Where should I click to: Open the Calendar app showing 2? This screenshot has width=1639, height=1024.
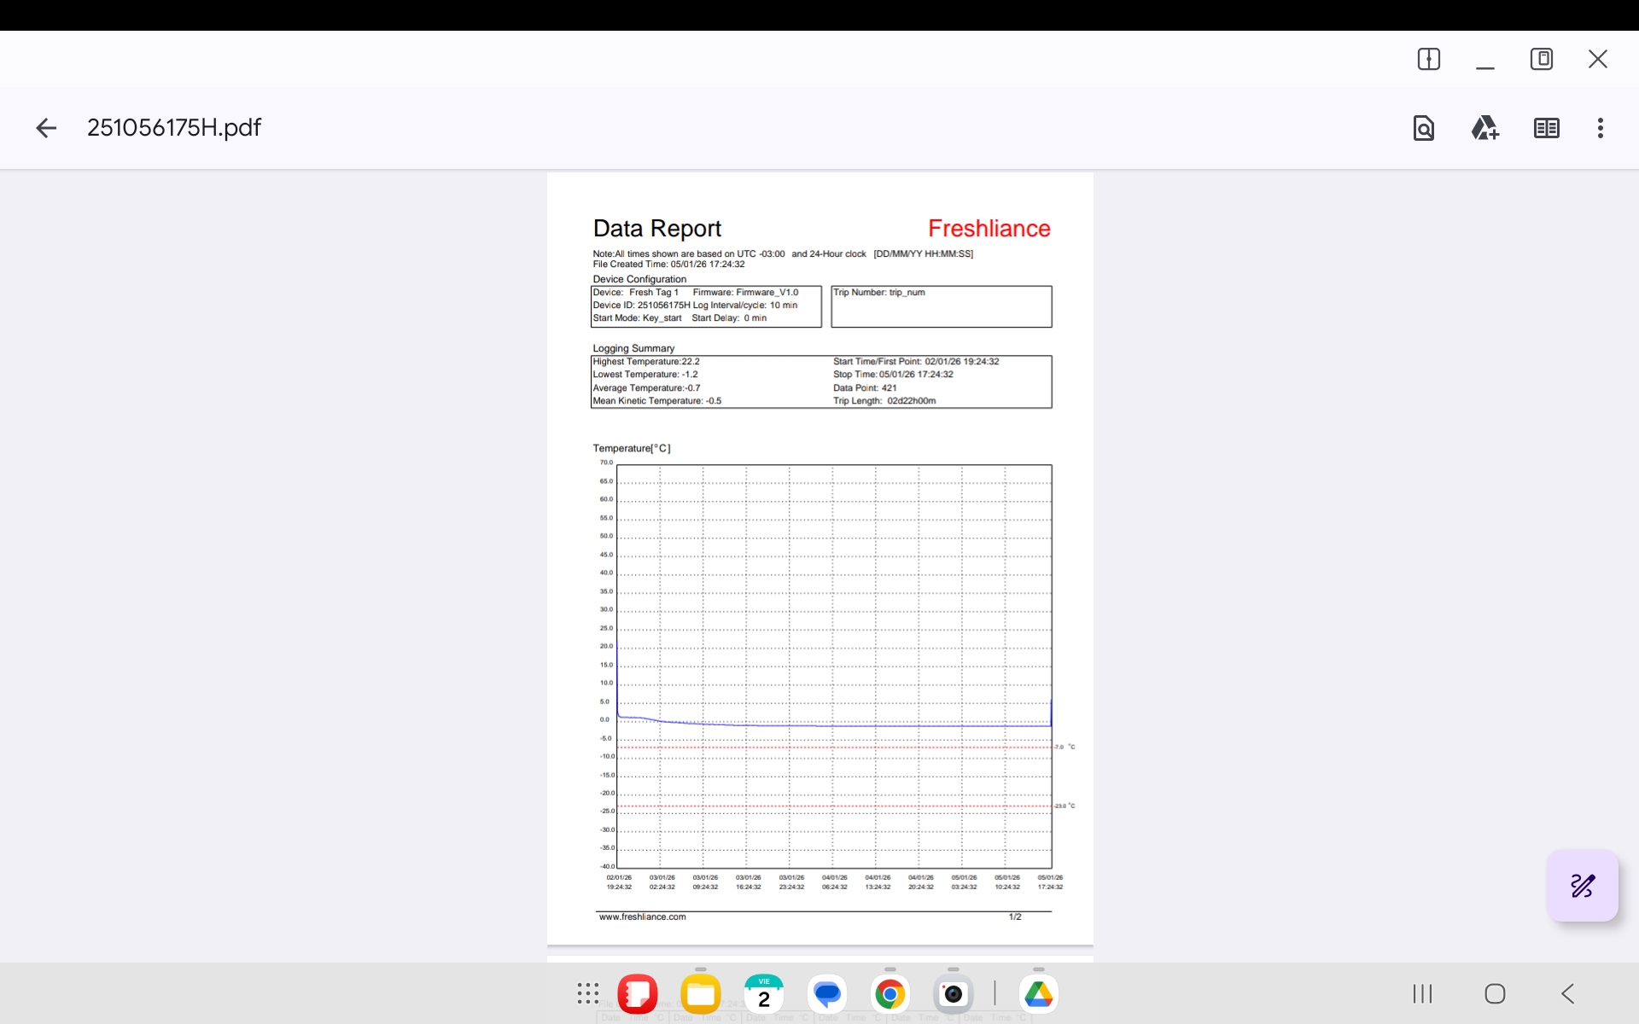click(763, 993)
